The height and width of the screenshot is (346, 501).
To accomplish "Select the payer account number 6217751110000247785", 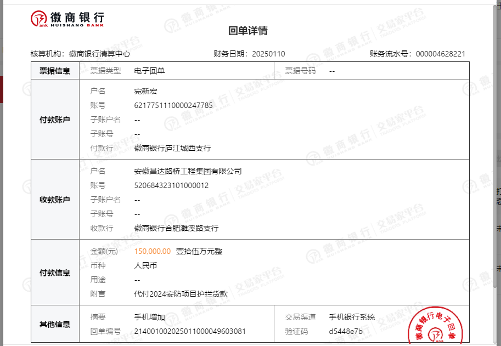I will 173,105.
